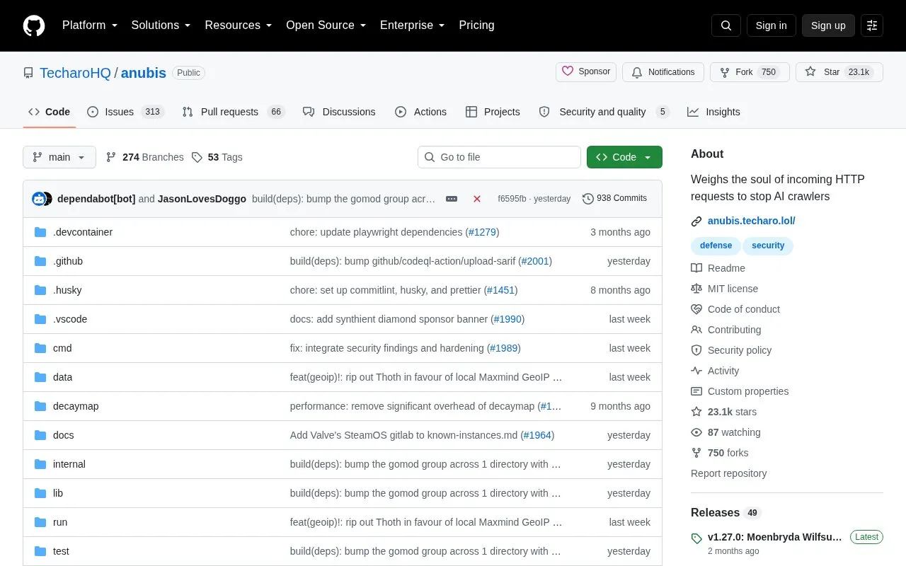Select the security topic tag

(768, 246)
